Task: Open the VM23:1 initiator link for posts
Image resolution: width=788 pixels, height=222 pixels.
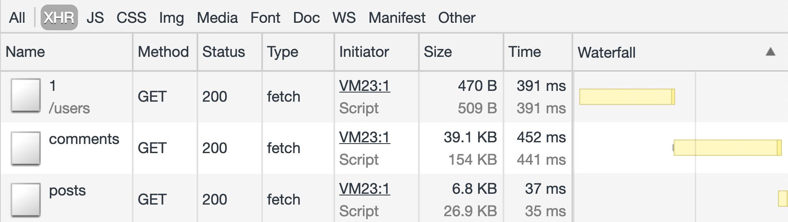Action: point(365,189)
